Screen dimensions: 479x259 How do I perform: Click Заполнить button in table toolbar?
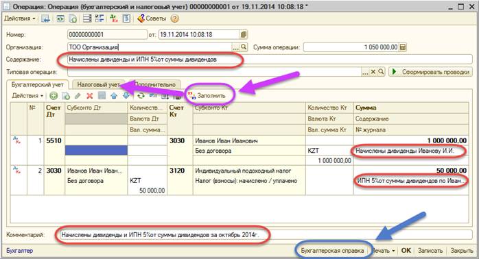[x=207, y=95]
